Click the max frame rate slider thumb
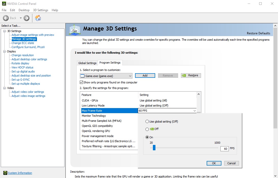The image size is (278, 178). 154,148
